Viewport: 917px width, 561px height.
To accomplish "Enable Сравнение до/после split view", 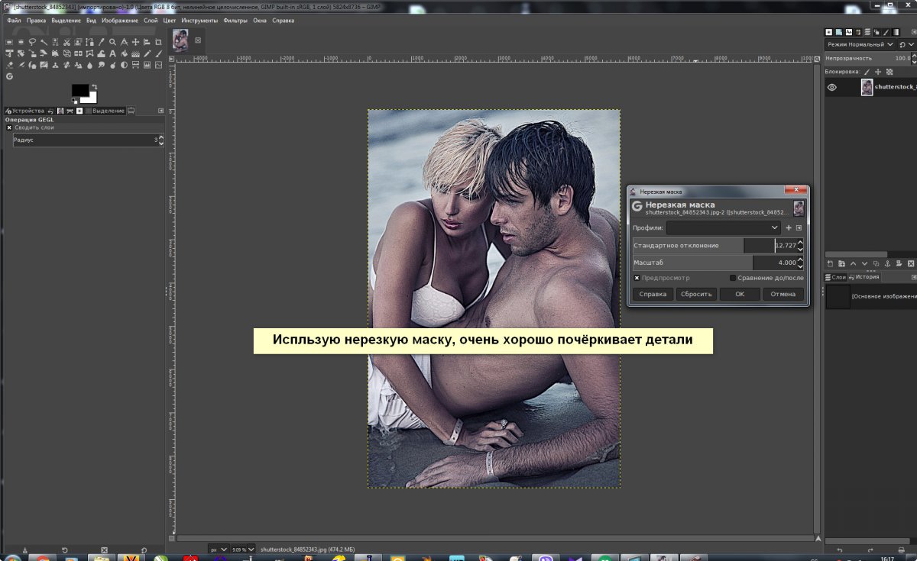I will point(733,278).
